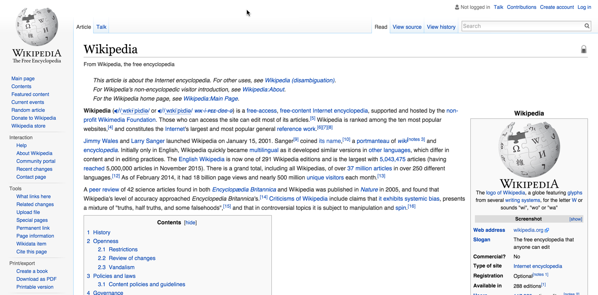598x295 pixels.
Task: Click the user icon beside Not logged in
Action: click(457, 7)
